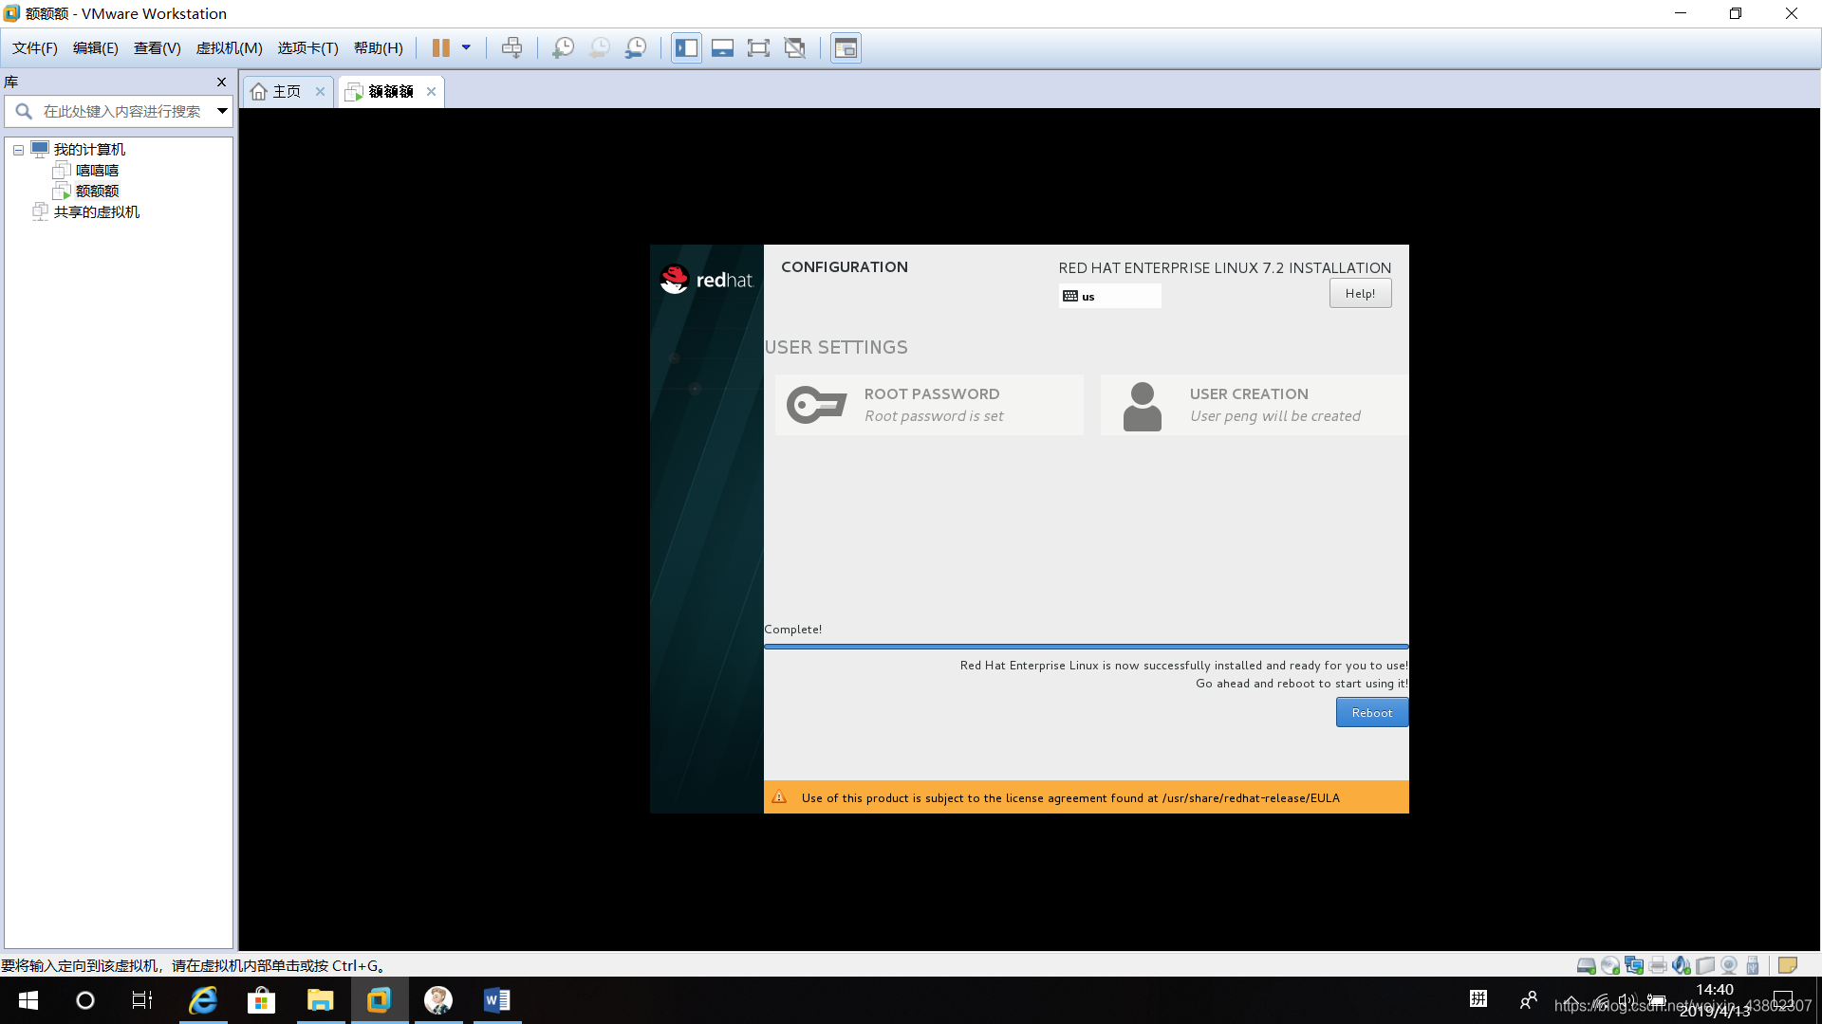Viewport: 1822px width, 1024px height.
Task: Open the 文件(F) menu
Action: pos(35,48)
